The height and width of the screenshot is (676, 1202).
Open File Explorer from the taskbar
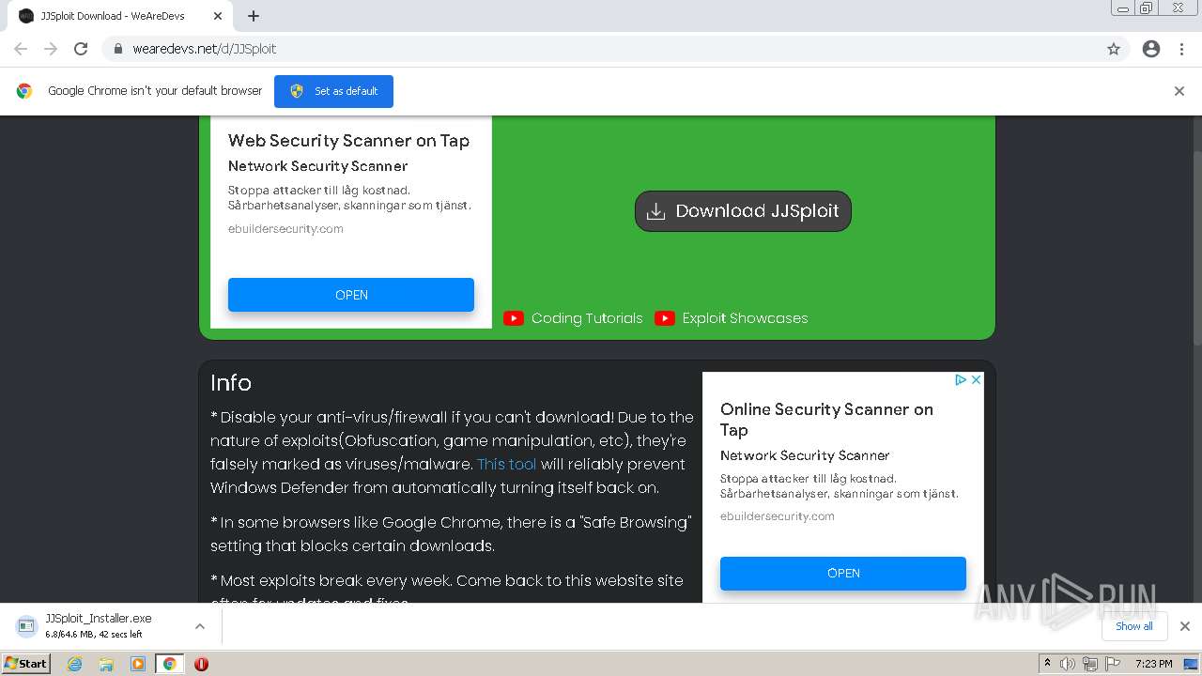point(106,664)
